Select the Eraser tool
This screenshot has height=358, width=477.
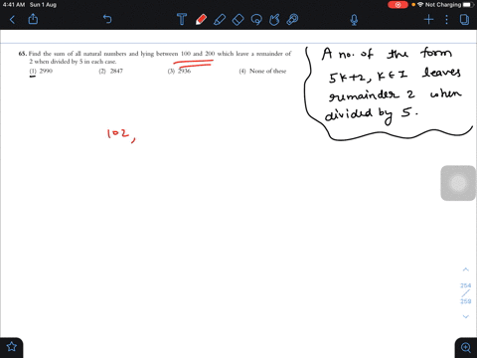click(x=238, y=20)
